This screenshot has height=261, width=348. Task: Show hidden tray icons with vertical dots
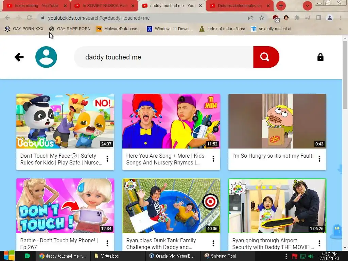(x=286, y=256)
